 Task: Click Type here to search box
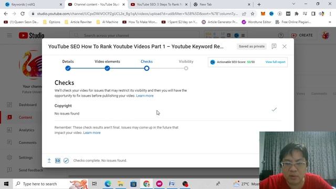50,184
